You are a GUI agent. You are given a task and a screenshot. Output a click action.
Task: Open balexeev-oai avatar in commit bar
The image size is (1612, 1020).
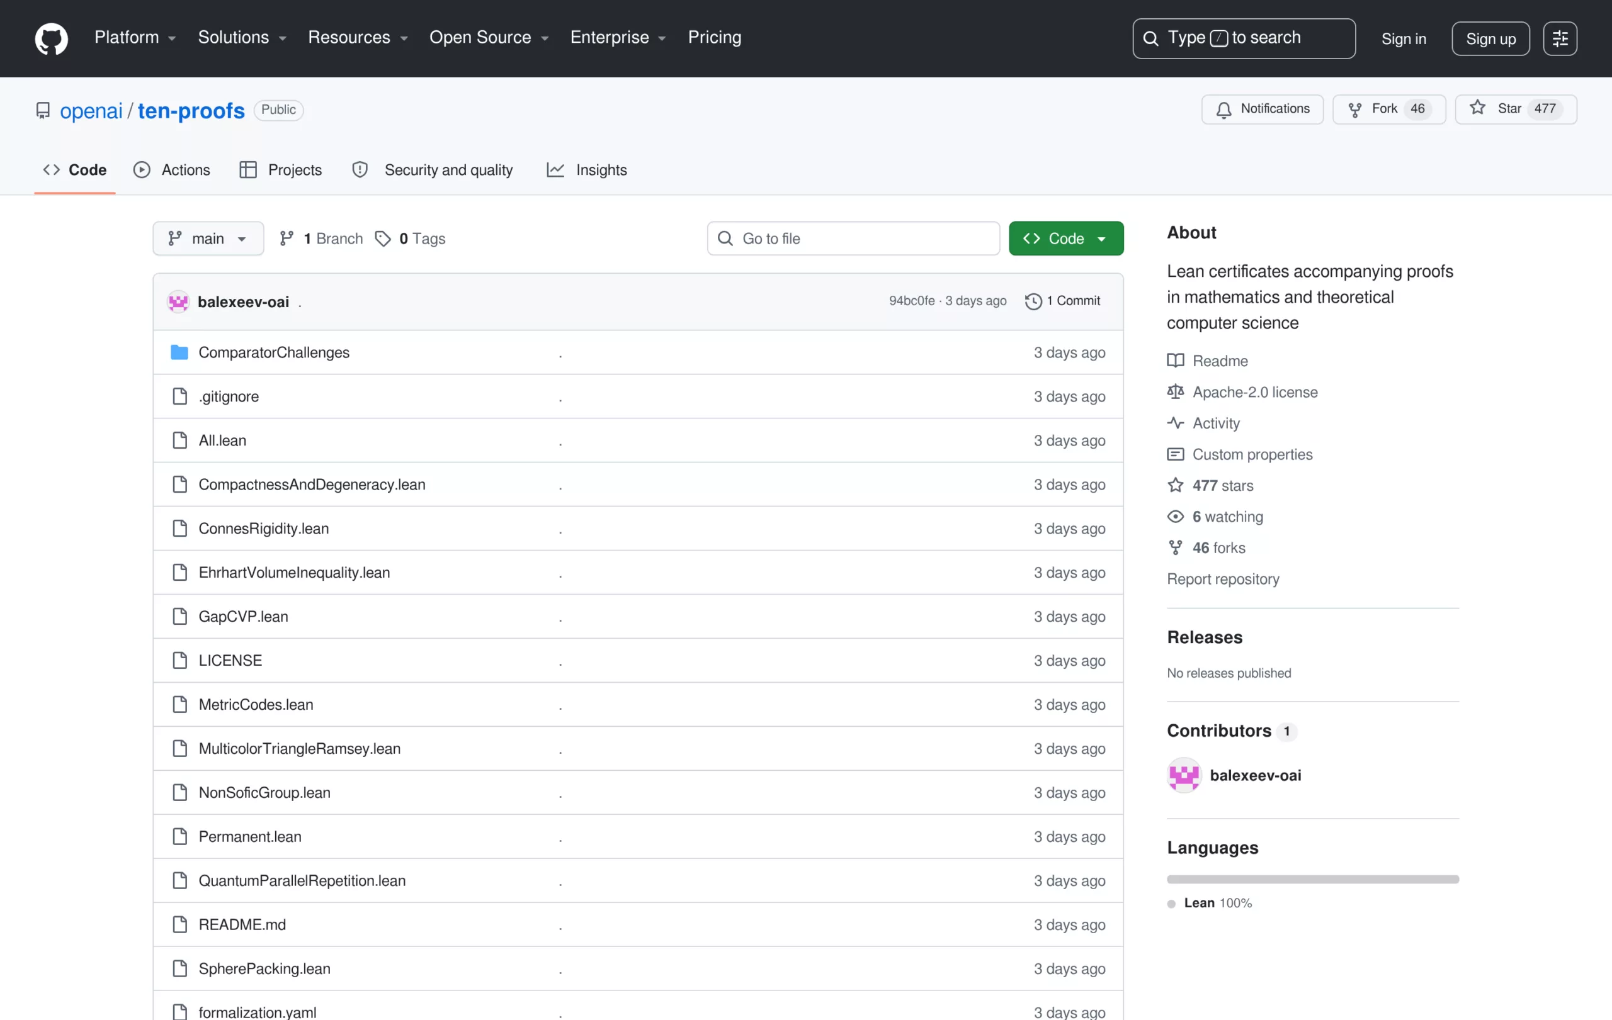pyautogui.click(x=178, y=301)
